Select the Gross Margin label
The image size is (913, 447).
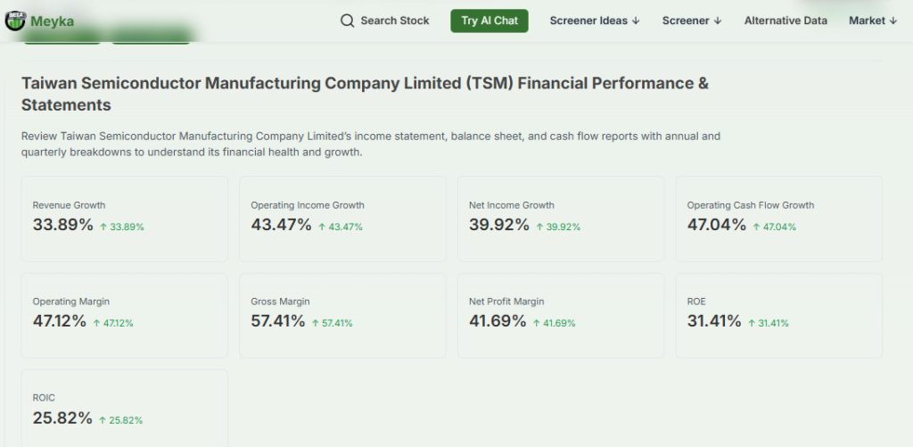click(280, 302)
